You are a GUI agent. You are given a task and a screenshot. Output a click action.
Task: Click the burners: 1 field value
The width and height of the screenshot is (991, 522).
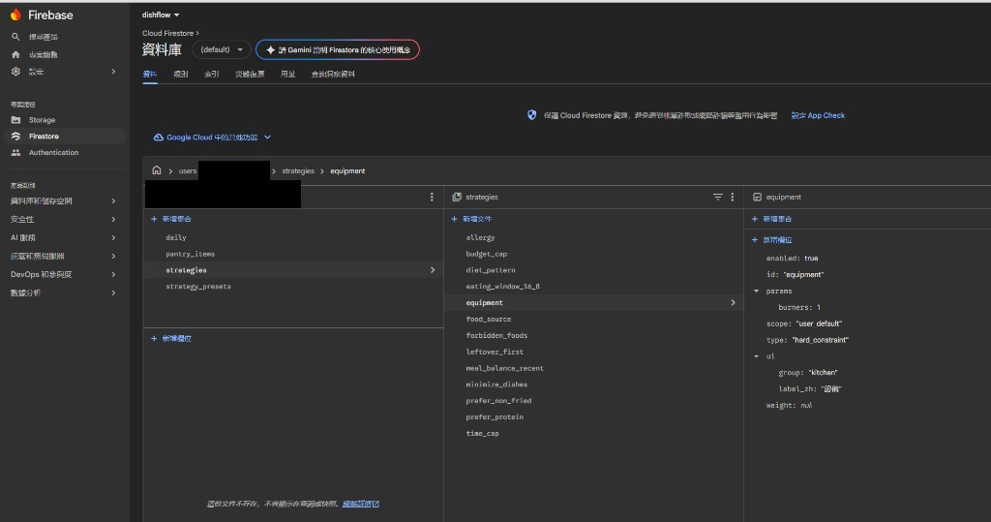(x=819, y=308)
